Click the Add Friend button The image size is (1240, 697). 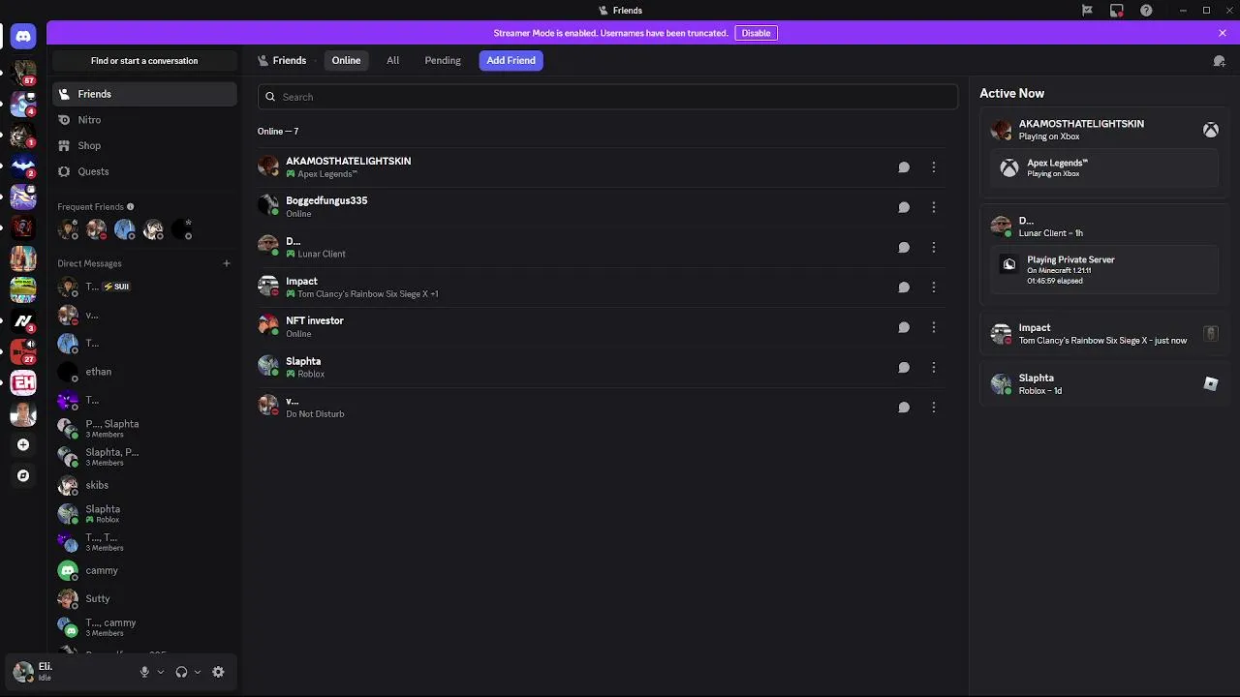[x=511, y=60]
